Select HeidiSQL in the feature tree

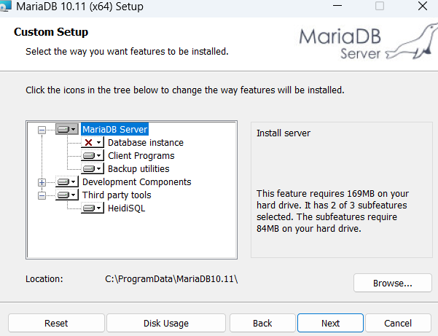(128, 208)
